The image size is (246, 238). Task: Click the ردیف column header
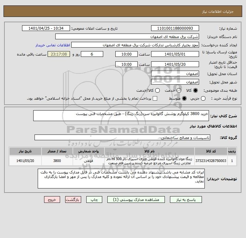click(232, 151)
